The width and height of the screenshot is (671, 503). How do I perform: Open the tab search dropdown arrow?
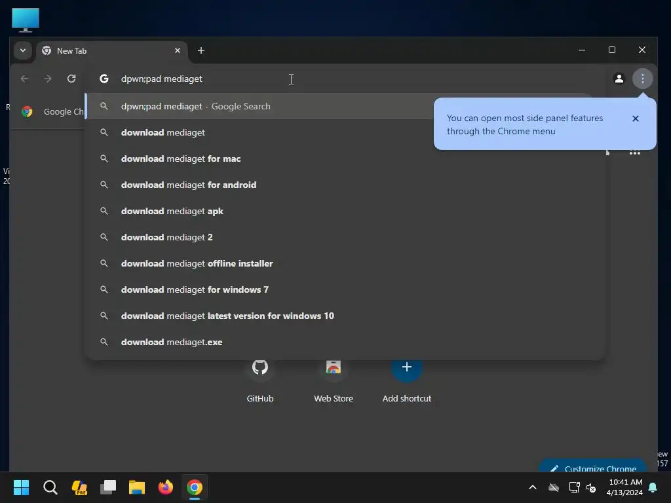23,50
